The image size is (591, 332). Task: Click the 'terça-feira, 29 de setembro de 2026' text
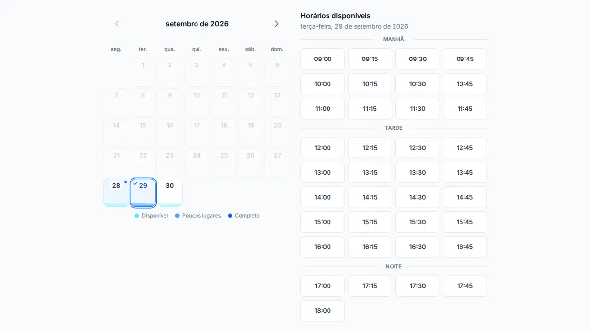point(355,26)
